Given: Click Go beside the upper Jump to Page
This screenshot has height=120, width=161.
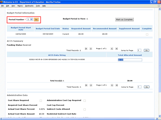Looking at the screenshot, I should pos(147,50).
